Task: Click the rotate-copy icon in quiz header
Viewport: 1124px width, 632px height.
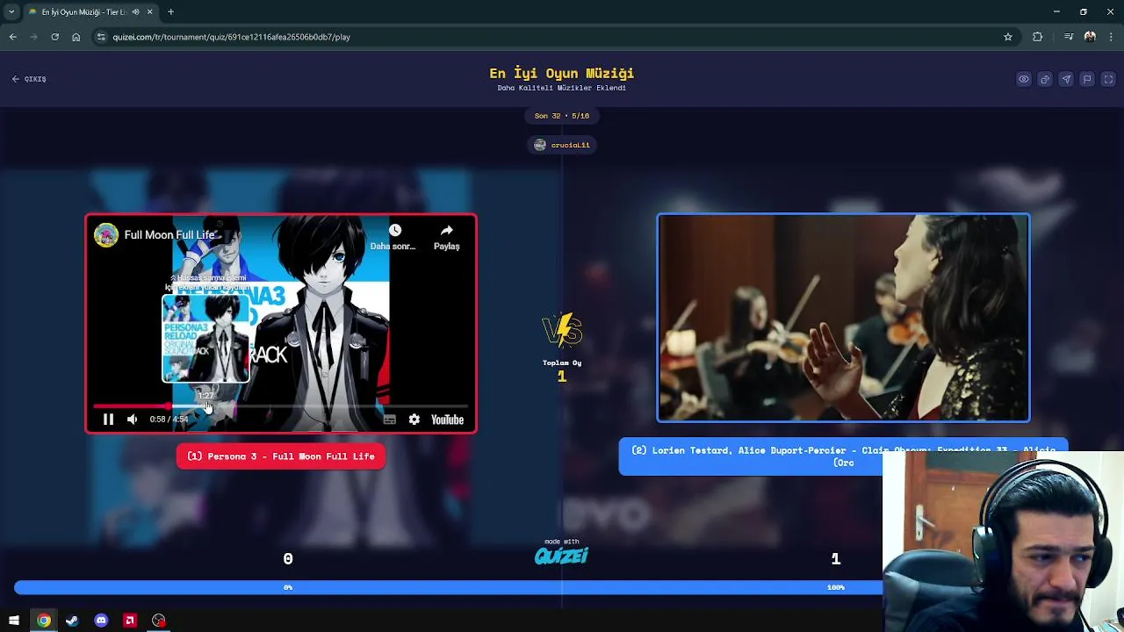Action: coord(1045,79)
